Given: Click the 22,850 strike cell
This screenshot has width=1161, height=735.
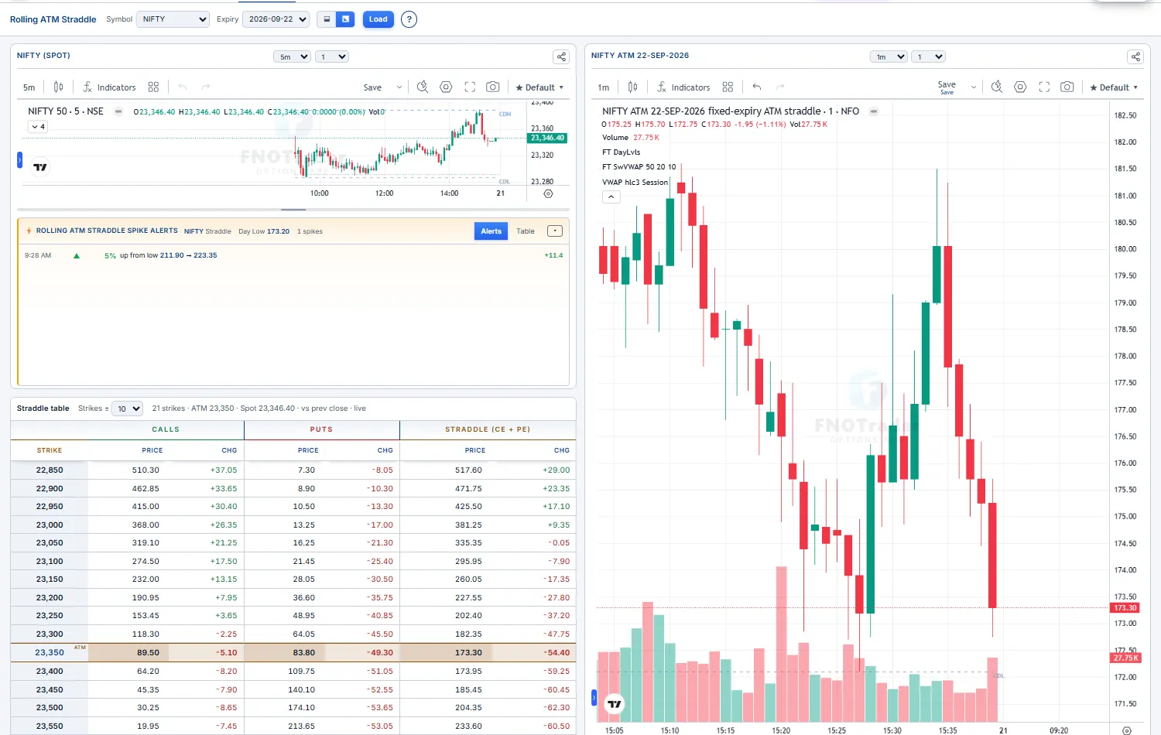Looking at the screenshot, I should 50,470.
